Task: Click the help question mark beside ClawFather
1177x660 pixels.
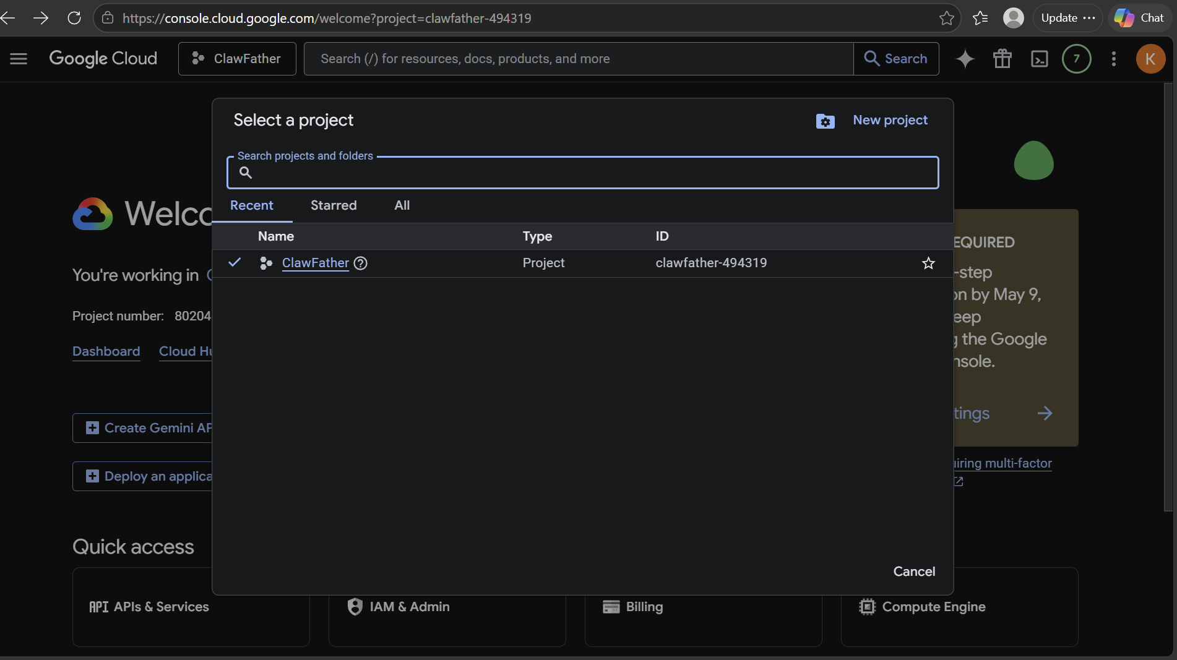Action: pos(361,263)
